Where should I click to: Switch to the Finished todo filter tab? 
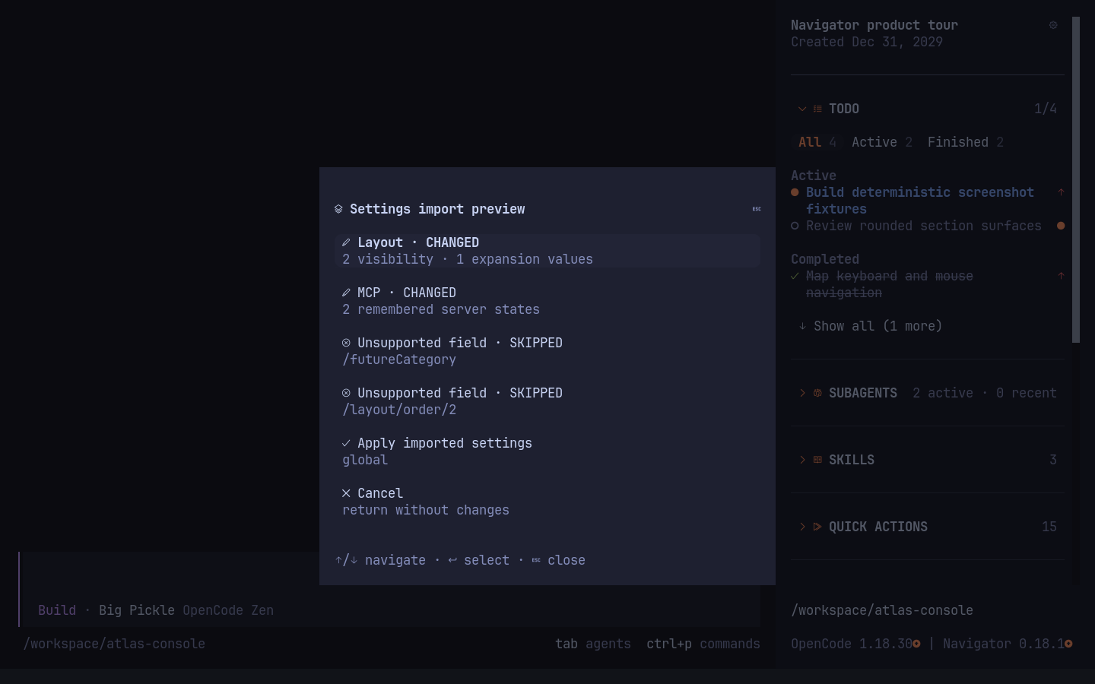click(x=966, y=142)
